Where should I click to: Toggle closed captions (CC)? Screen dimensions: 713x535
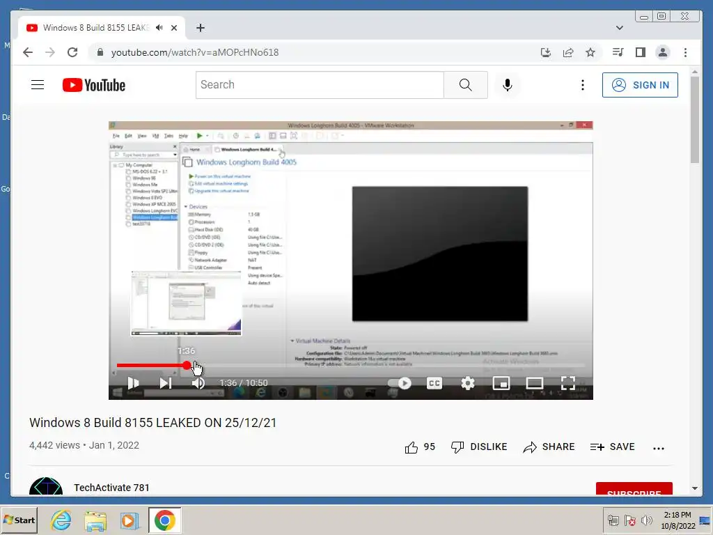(x=434, y=383)
